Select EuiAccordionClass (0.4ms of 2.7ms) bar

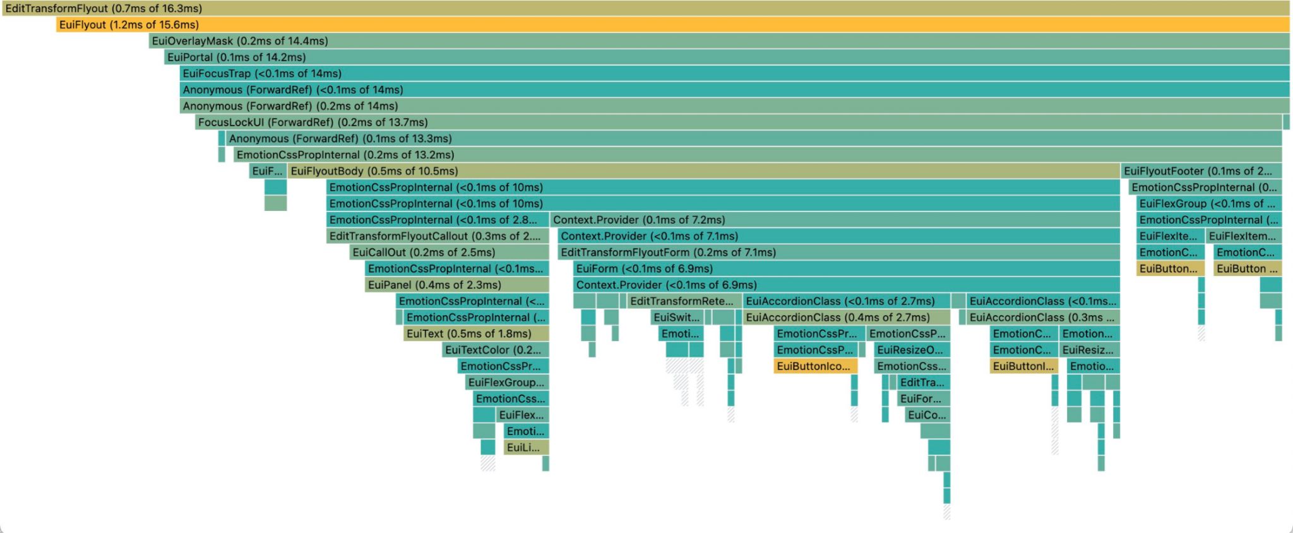tap(847, 318)
